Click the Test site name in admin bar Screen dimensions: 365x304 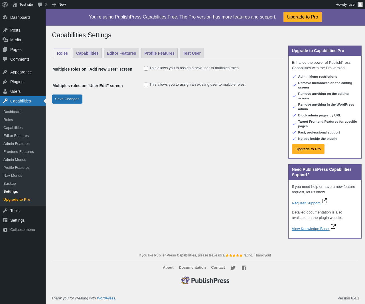26,5
